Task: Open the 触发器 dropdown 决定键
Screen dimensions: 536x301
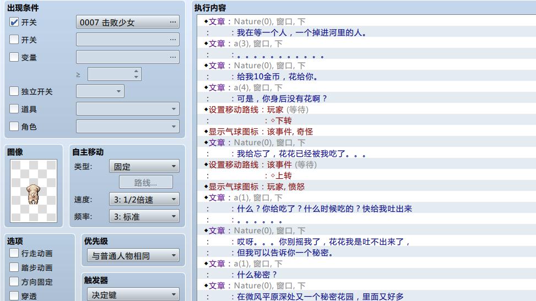Action: (x=133, y=294)
